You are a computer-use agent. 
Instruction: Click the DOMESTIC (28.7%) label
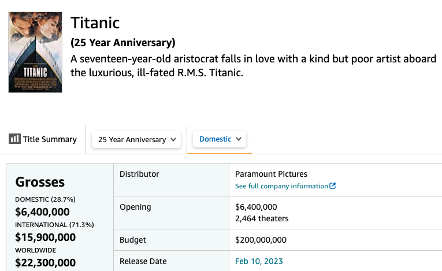pyautogui.click(x=46, y=199)
